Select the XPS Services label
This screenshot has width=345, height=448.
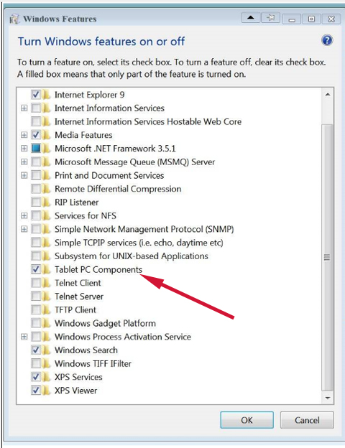(x=78, y=377)
